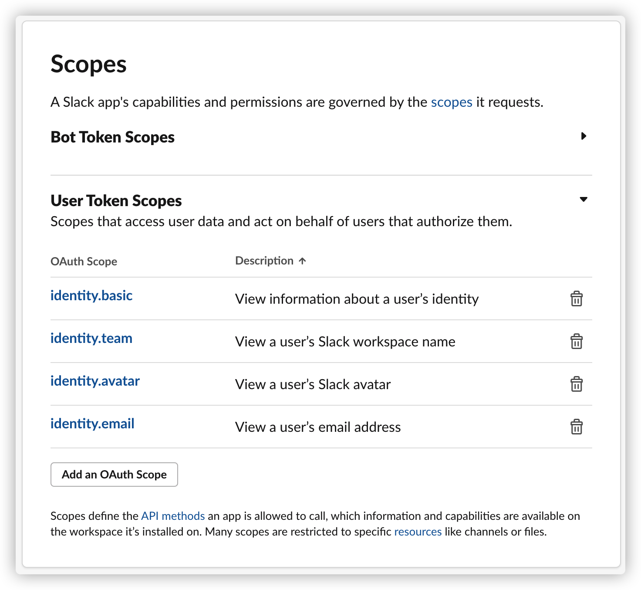The image size is (641, 590).
Task: Click the sort arrow next to Description
Action: click(303, 261)
